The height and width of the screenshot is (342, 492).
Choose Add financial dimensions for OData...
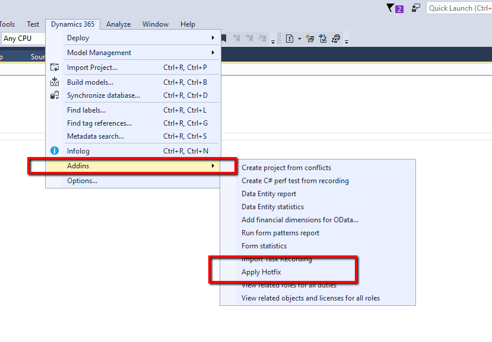pos(318,220)
